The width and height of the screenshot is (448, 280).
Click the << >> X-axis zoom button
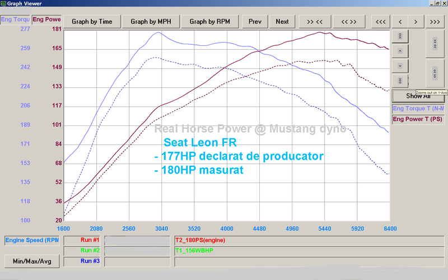tap(349, 22)
